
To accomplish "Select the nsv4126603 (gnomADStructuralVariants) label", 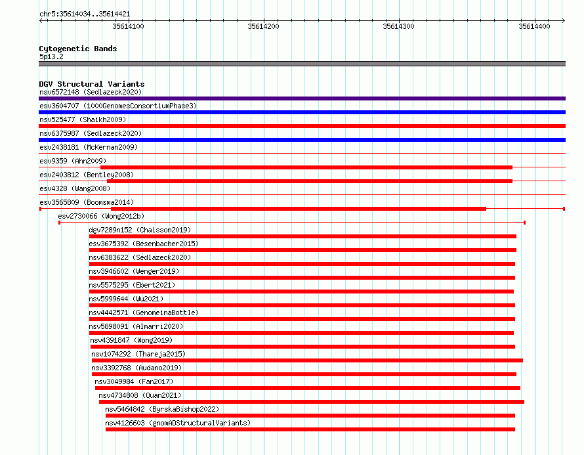I will click(178, 423).
